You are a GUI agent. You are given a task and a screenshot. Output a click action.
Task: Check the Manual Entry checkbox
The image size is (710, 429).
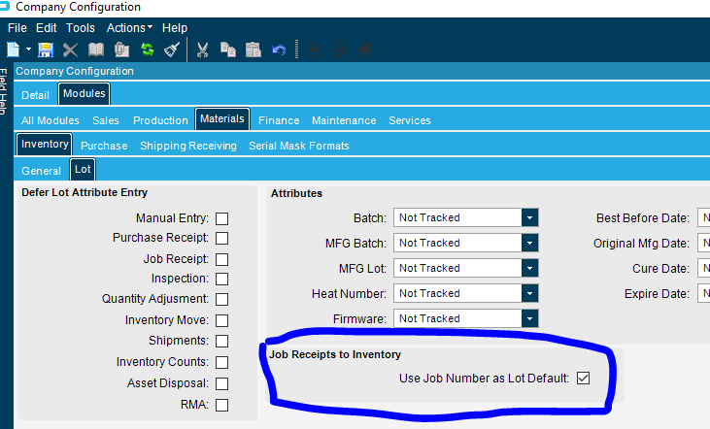tap(221, 218)
